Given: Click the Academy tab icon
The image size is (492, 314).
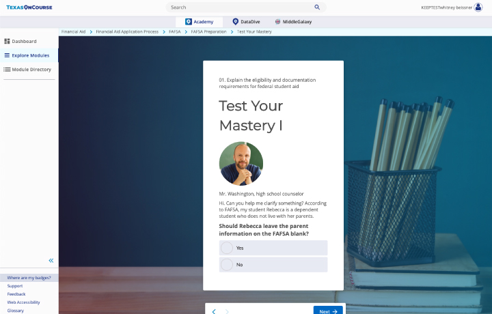Looking at the screenshot, I should coord(189,22).
